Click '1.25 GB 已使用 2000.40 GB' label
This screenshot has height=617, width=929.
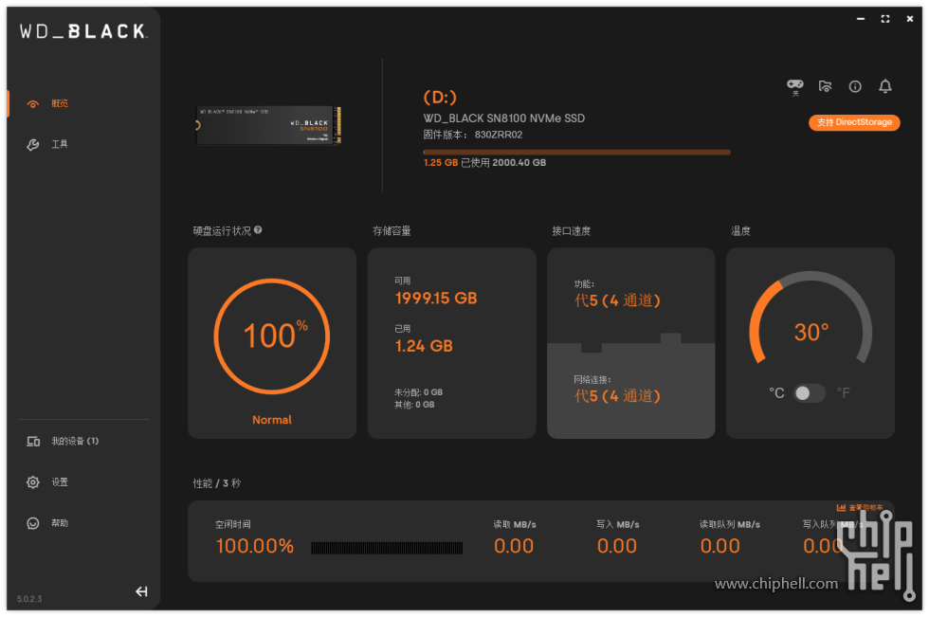484,163
